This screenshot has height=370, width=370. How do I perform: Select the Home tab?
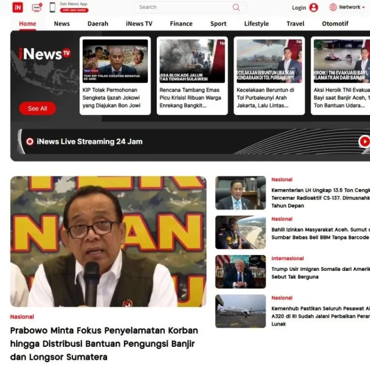click(28, 24)
